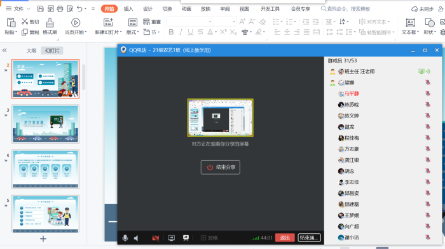Viewport: 445px width, 249px height.
Task: Start slideshow from current page
Action: 76,22
